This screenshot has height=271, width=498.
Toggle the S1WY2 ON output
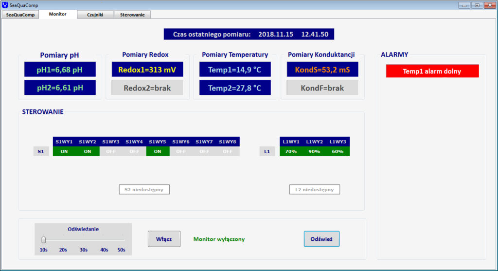(88, 151)
